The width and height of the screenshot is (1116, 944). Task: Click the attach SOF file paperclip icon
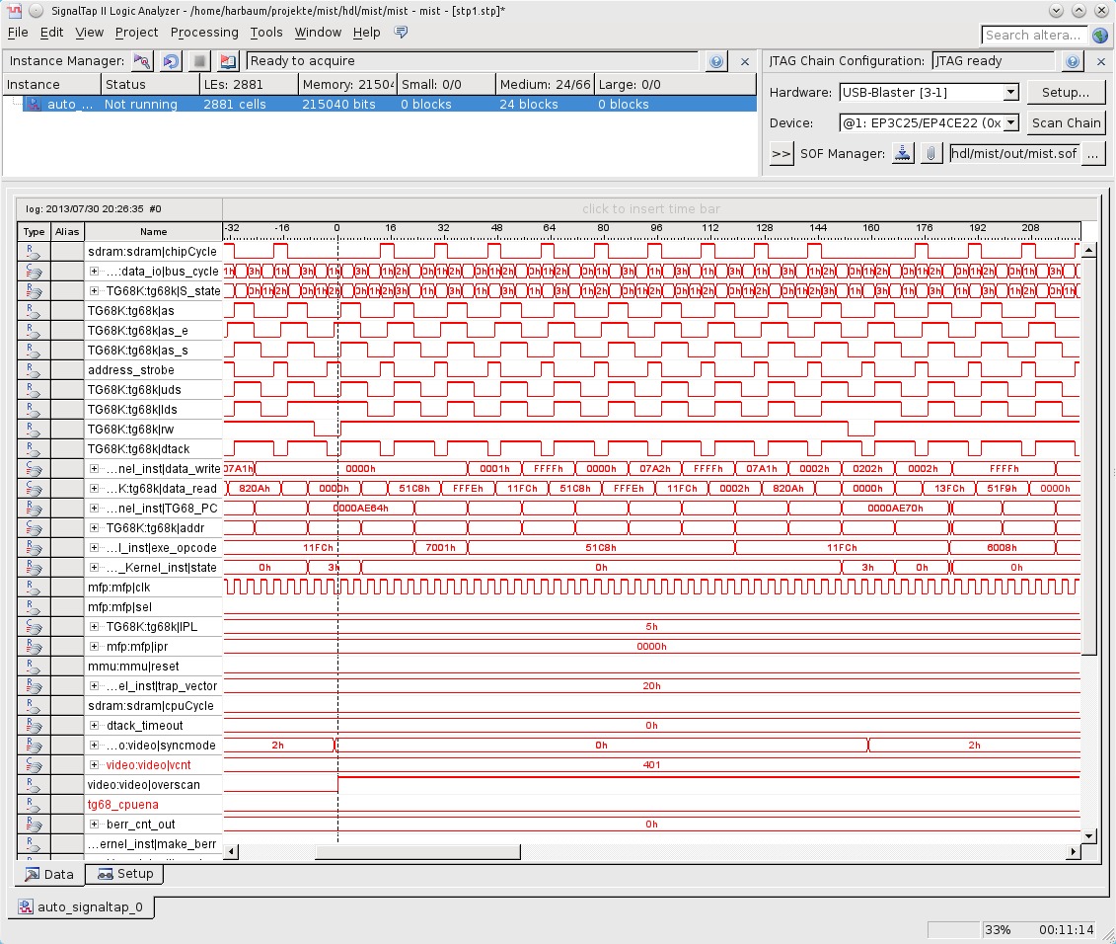click(930, 153)
